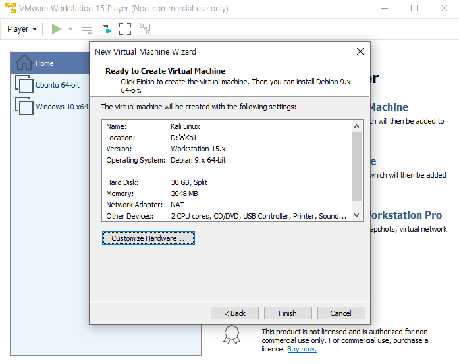Click the NAT network adapter value
459x364 pixels.
(x=177, y=205)
